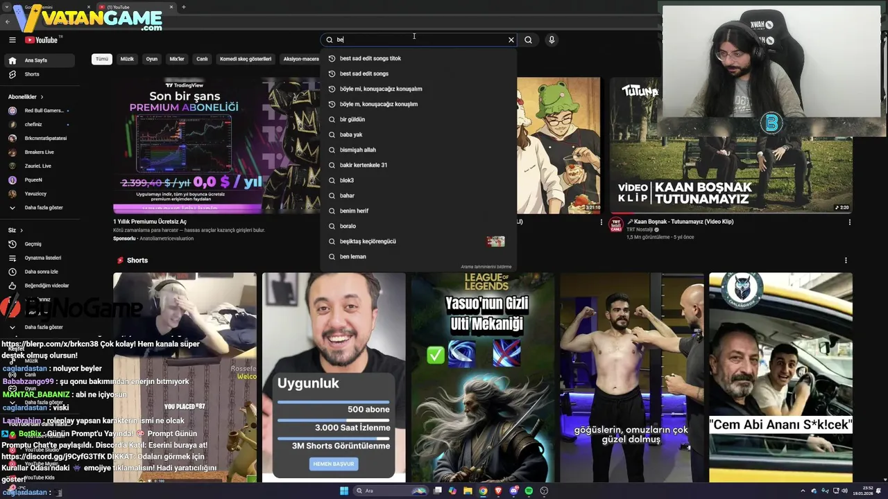
Task: Open Discord from the taskbar
Action: (x=513, y=491)
